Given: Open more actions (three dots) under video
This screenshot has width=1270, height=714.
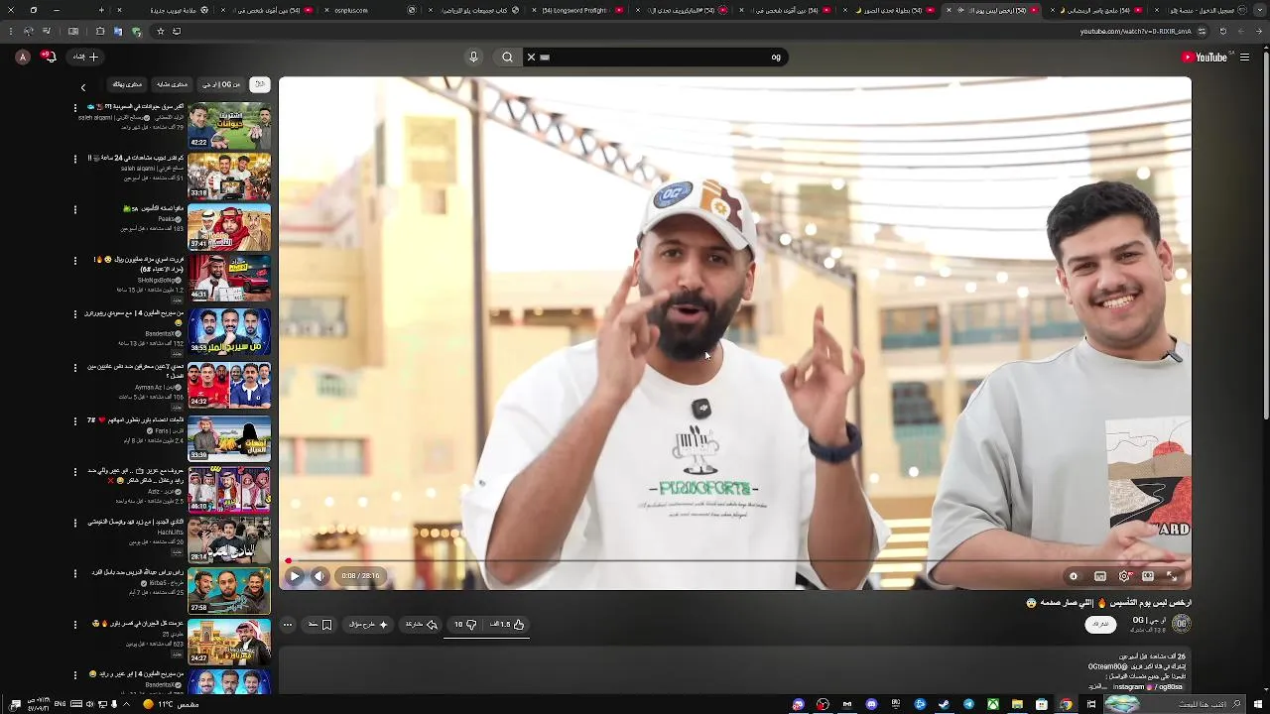Looking at the screenshot, I should pyautogui.click(x=288, y=625).
